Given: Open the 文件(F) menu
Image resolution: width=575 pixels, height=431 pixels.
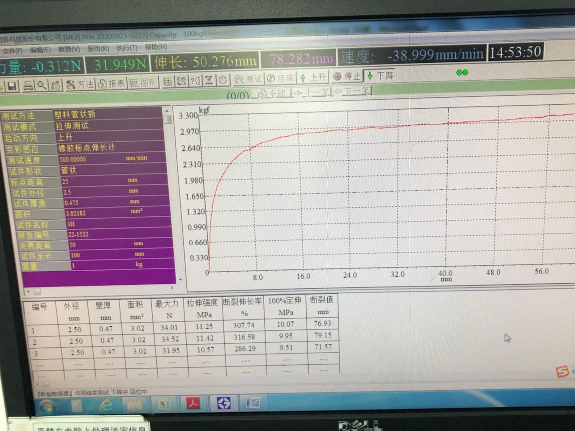Looking at the screenshot, I should (12, 51).
